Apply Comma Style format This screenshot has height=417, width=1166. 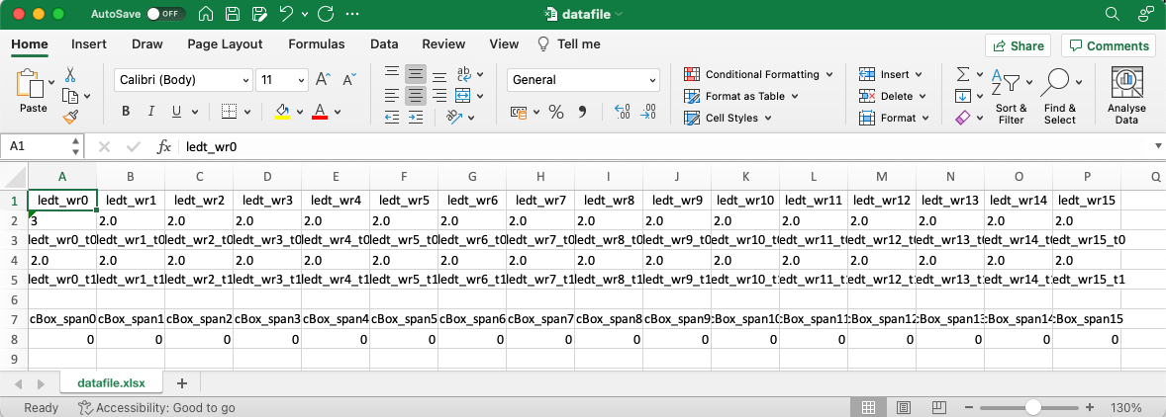click(582, 112)
